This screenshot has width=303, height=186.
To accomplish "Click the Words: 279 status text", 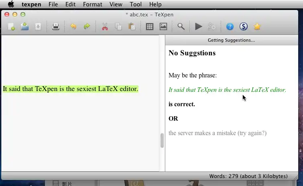I will pyautogui.click(x=248, y=176).
